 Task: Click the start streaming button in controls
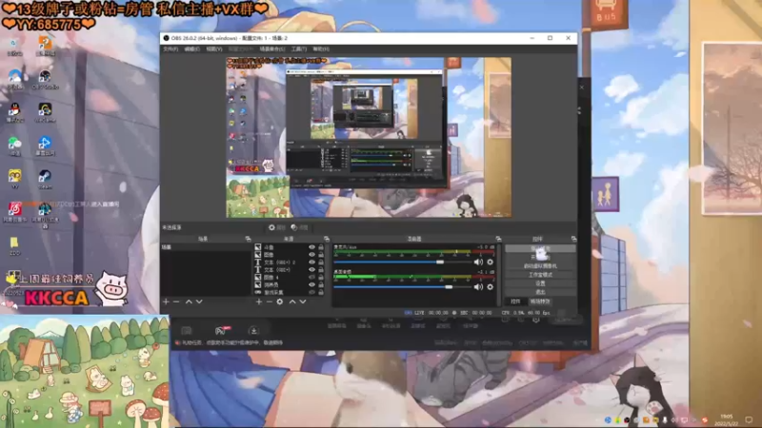pyautogui.click(x=540, y=248)
